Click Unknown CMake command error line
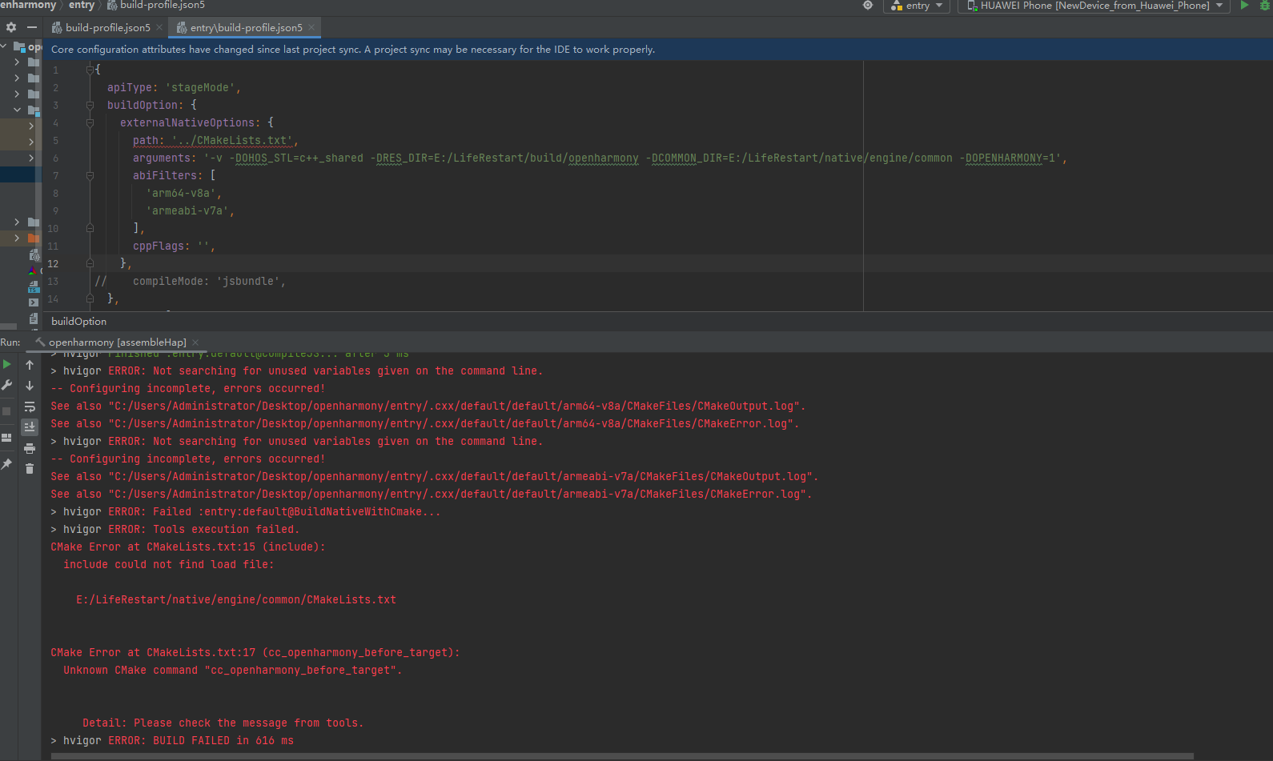 [x=232, y=670]
